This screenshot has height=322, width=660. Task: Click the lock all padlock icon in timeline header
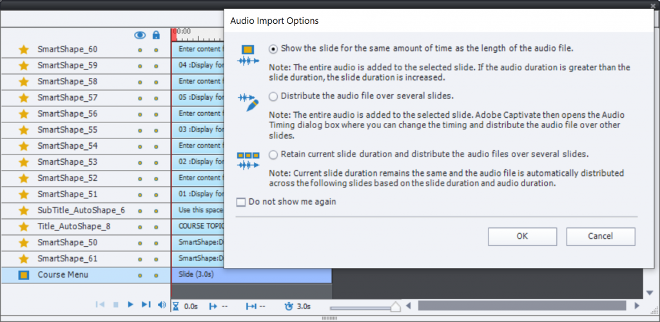pyautogui.click(x=156, y=35)
